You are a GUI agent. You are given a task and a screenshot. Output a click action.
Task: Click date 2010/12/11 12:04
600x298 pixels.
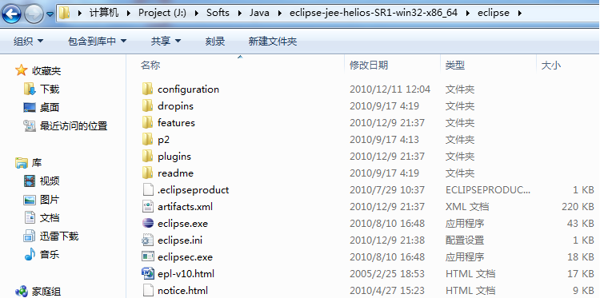click(x=390, y=89)
